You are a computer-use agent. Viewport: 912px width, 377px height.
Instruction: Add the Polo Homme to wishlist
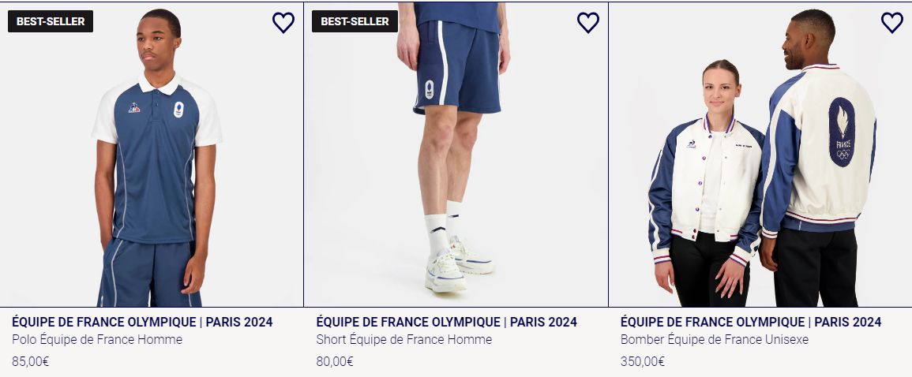(x=283, y=23)
